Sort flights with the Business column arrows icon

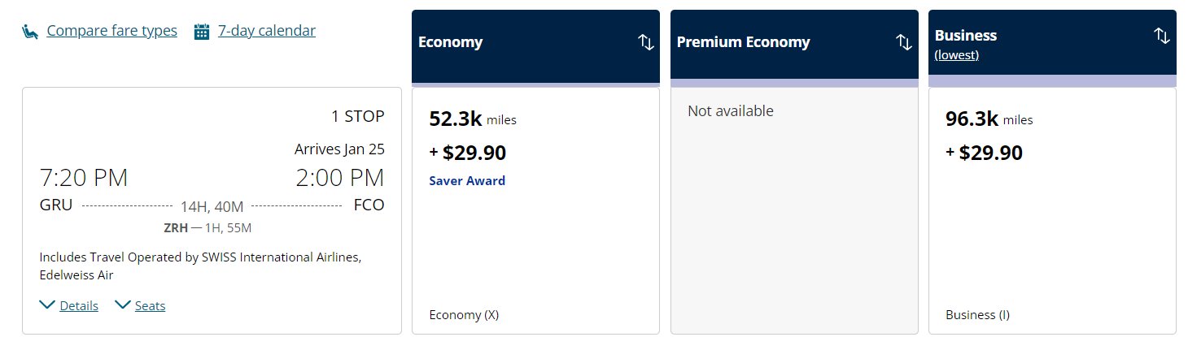point(1161,36)
